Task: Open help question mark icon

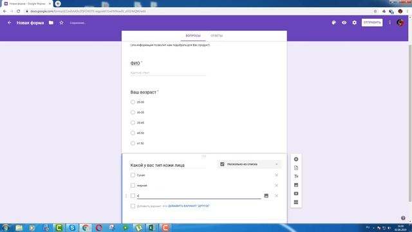Action: [x=403, y=218]
